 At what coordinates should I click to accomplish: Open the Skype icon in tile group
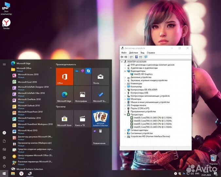88,71
